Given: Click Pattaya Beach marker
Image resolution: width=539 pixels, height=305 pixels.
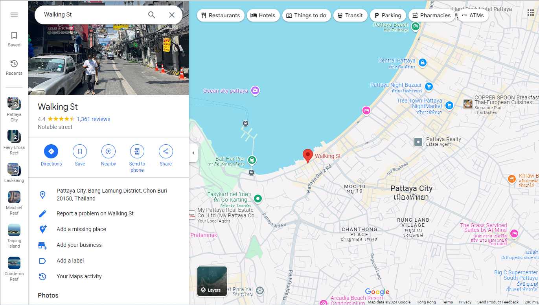Looking at the screenshot, I should pyautogui.click(x=416, y=26).
